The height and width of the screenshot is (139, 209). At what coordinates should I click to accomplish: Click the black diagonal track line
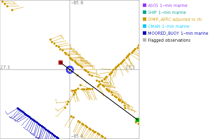click(104, 95)
